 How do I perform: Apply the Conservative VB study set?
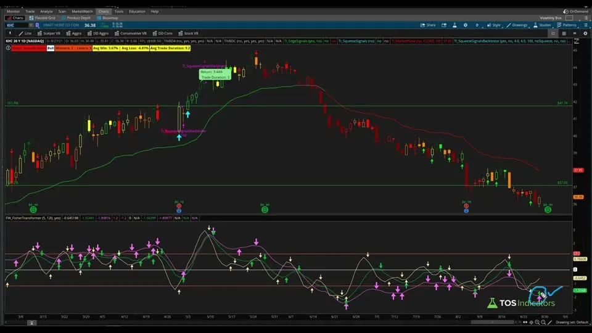(130, 33)
